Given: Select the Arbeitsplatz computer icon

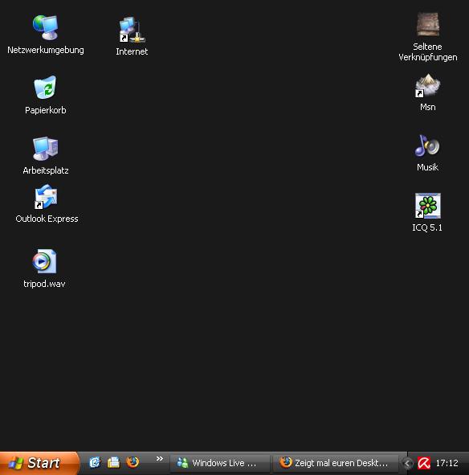Looking at the screenshot, I should point(46,155).
